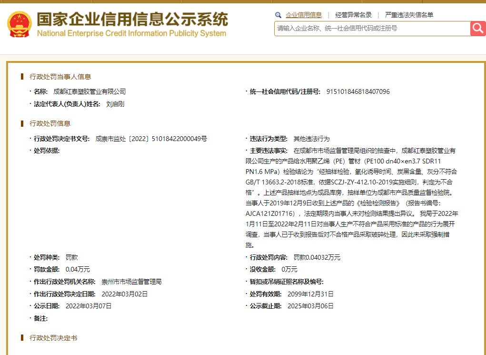Click the 处罚依据 label
Screen dimensions: 486x355
[x=47, y=151]
